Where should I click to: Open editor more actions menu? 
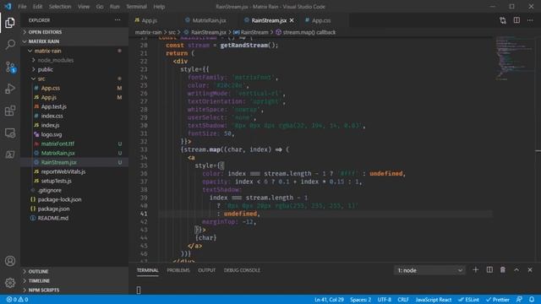pos(530,20)
